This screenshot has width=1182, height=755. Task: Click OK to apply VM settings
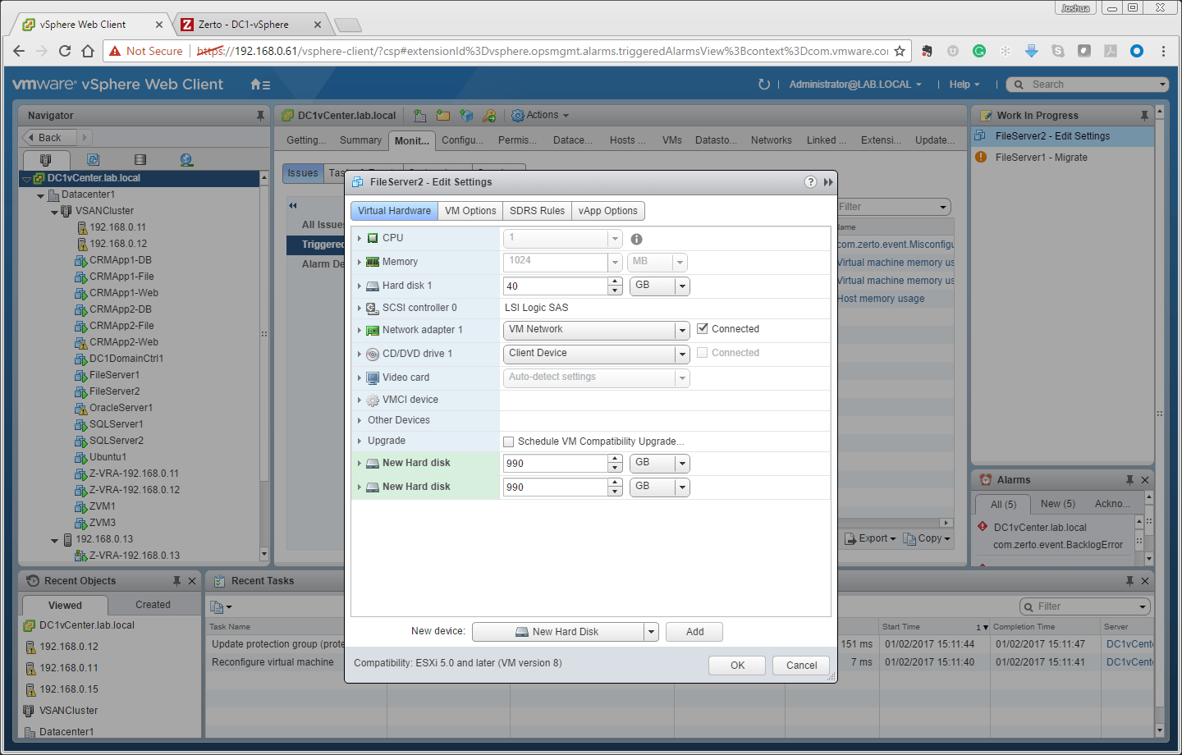coord(736,665)
